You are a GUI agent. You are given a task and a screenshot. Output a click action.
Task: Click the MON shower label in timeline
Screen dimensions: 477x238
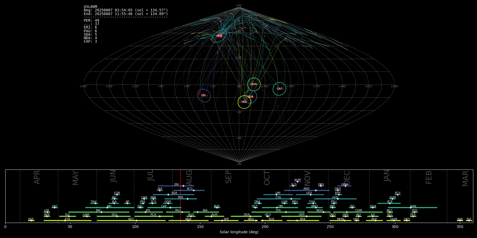point(340,219)
